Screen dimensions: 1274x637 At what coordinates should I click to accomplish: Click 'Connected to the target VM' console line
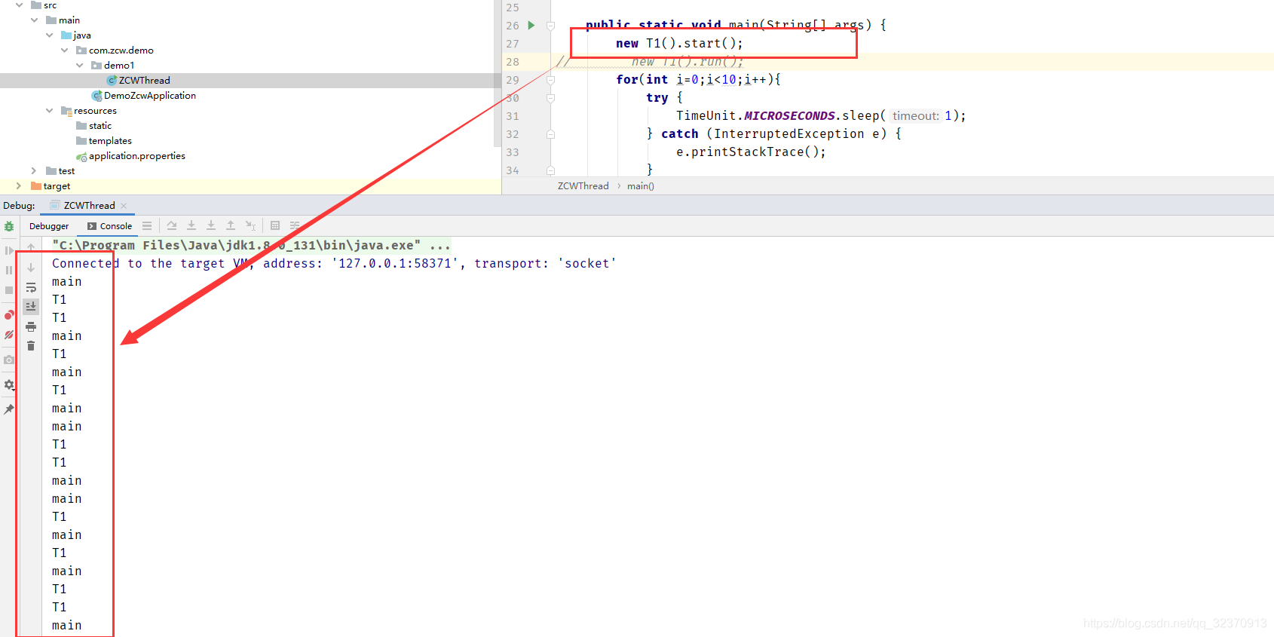pyautogui.click(x=334, y=263)
